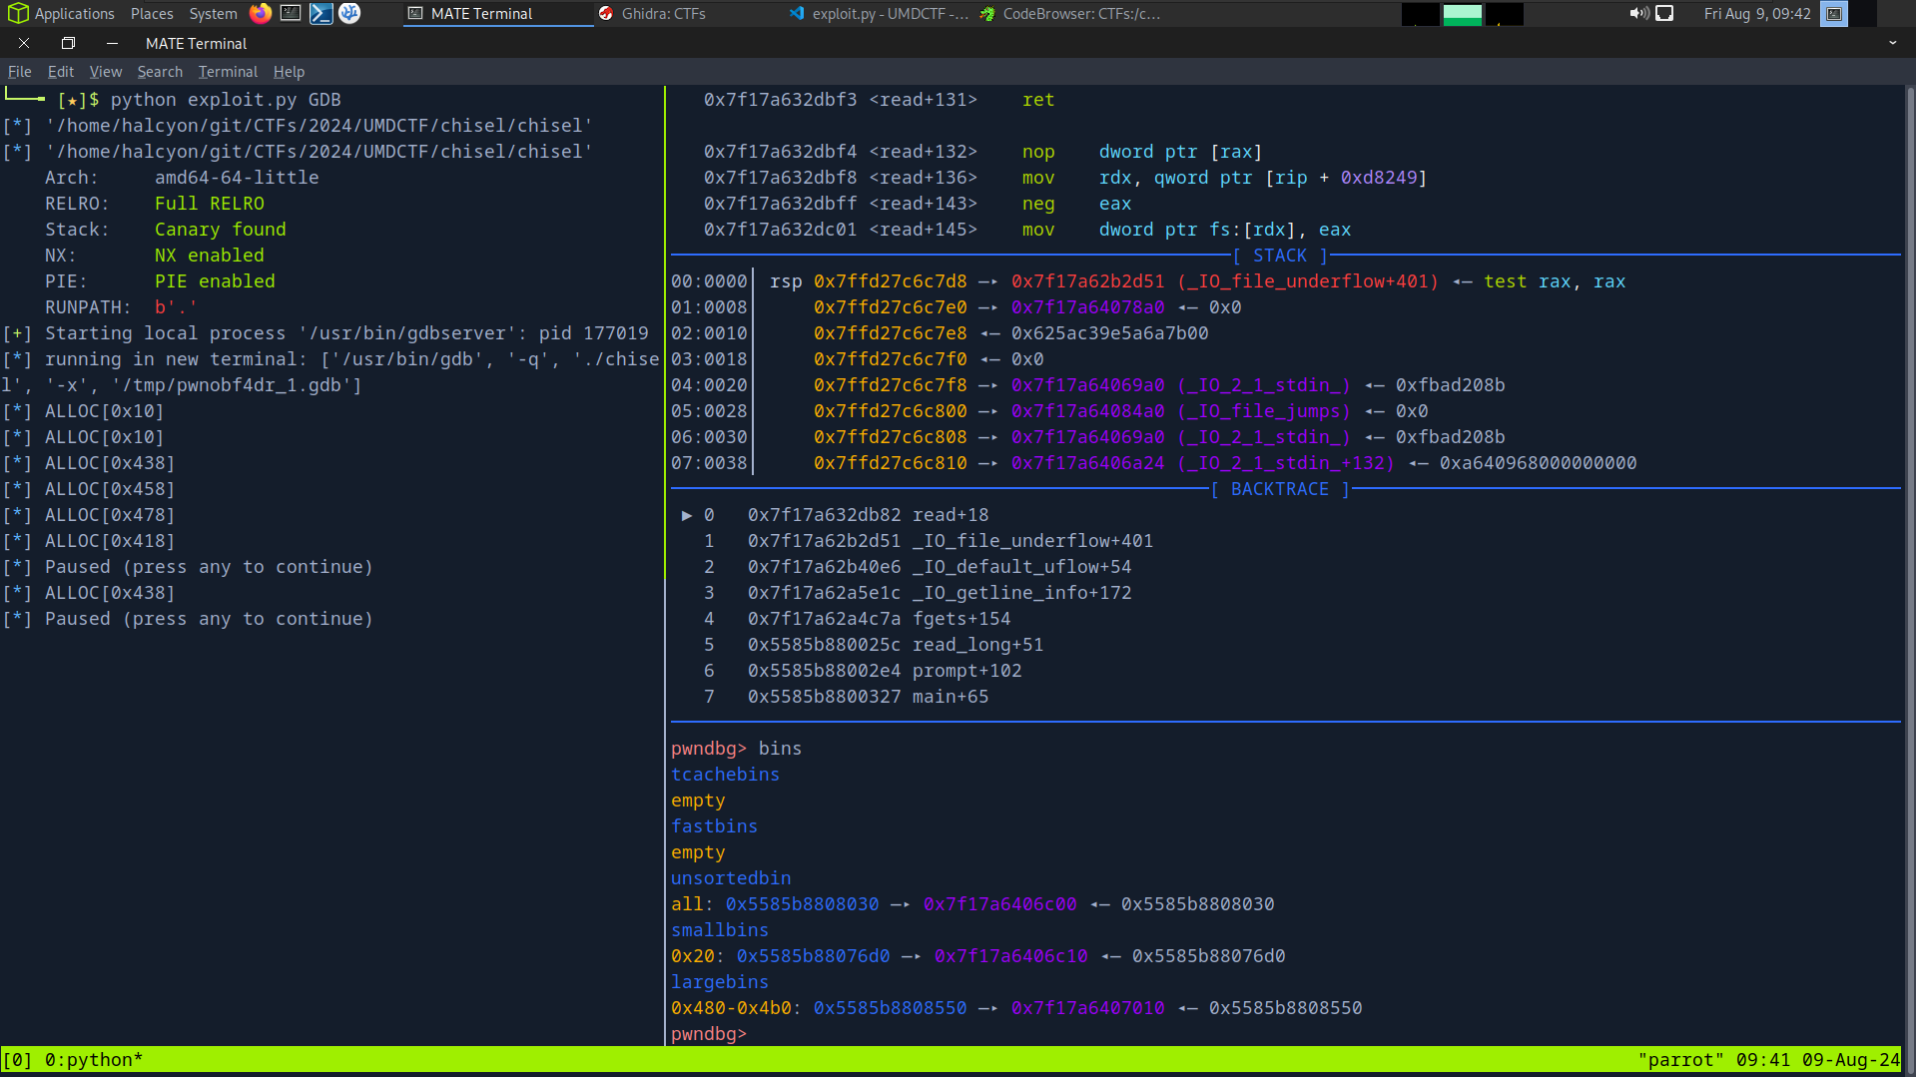Image resolution: width=1916 pixels, height=1077 pixels.
Task: Click the memory usage monitor graph
Action: pyautogui.click(x=1462, y=14)
